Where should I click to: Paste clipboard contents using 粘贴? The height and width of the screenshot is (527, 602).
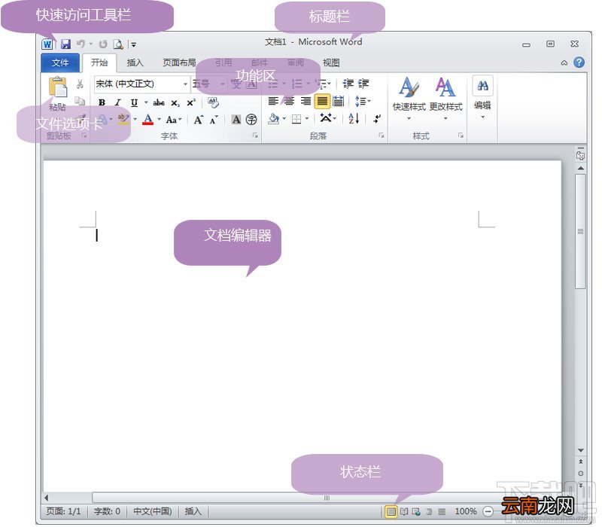(58, 93)
